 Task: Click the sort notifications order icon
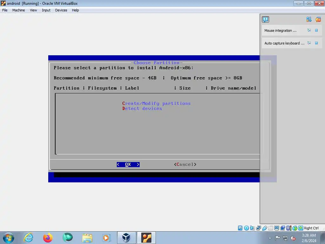coord(309,19)
